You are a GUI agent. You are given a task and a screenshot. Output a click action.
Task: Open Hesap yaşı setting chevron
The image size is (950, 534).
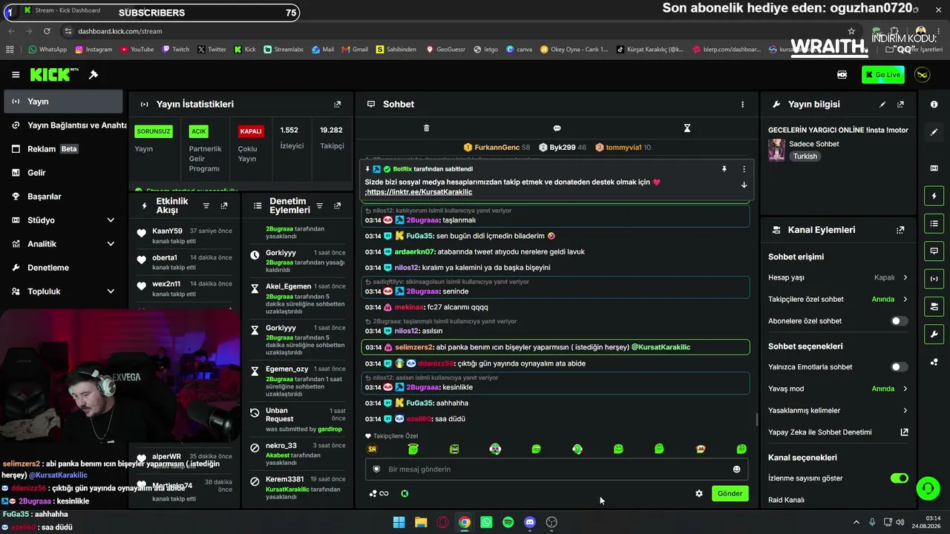[905, 277]
